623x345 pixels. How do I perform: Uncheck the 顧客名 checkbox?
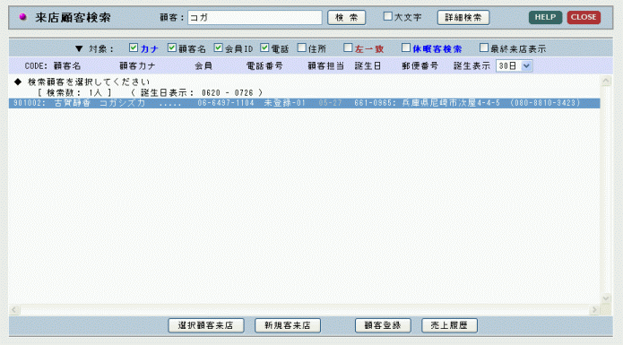(x=171, y=48)
